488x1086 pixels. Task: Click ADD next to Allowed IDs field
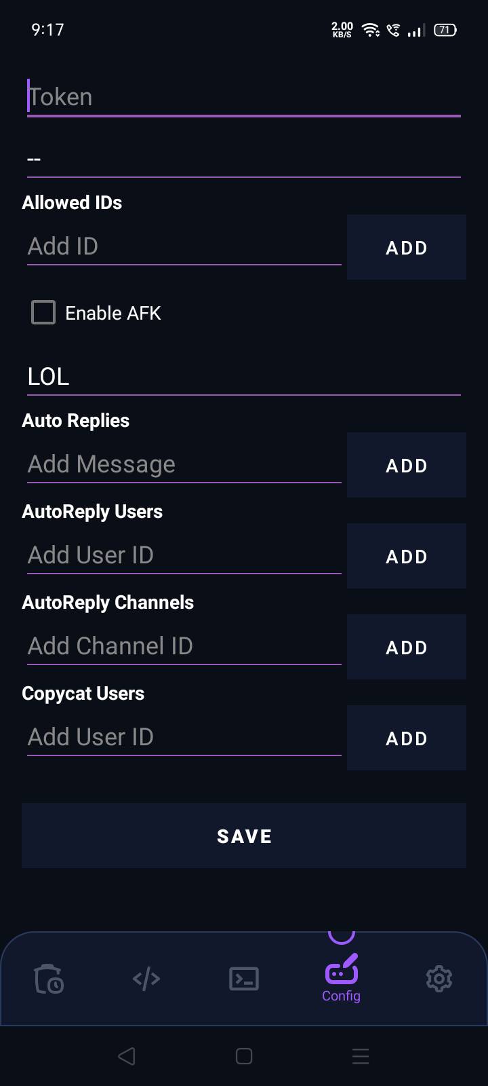click(x=406, y=247)
